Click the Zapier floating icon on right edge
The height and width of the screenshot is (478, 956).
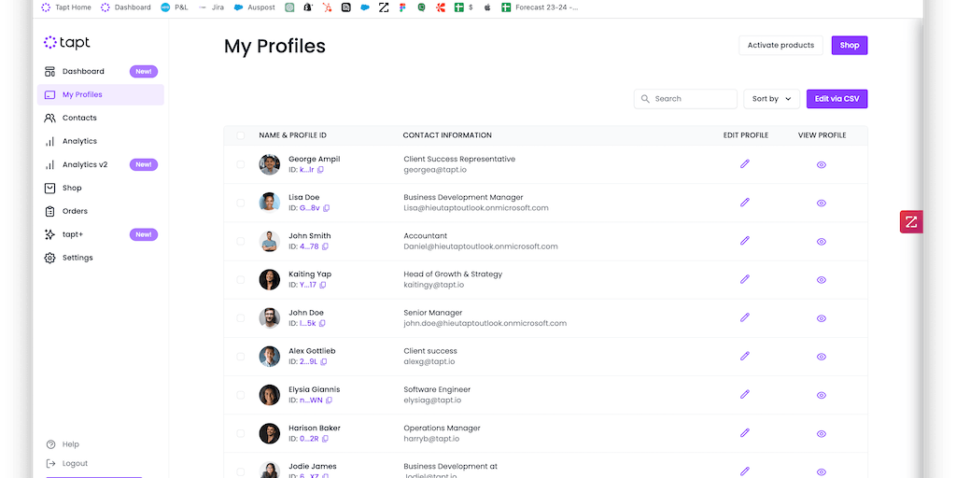coord(910,222)
